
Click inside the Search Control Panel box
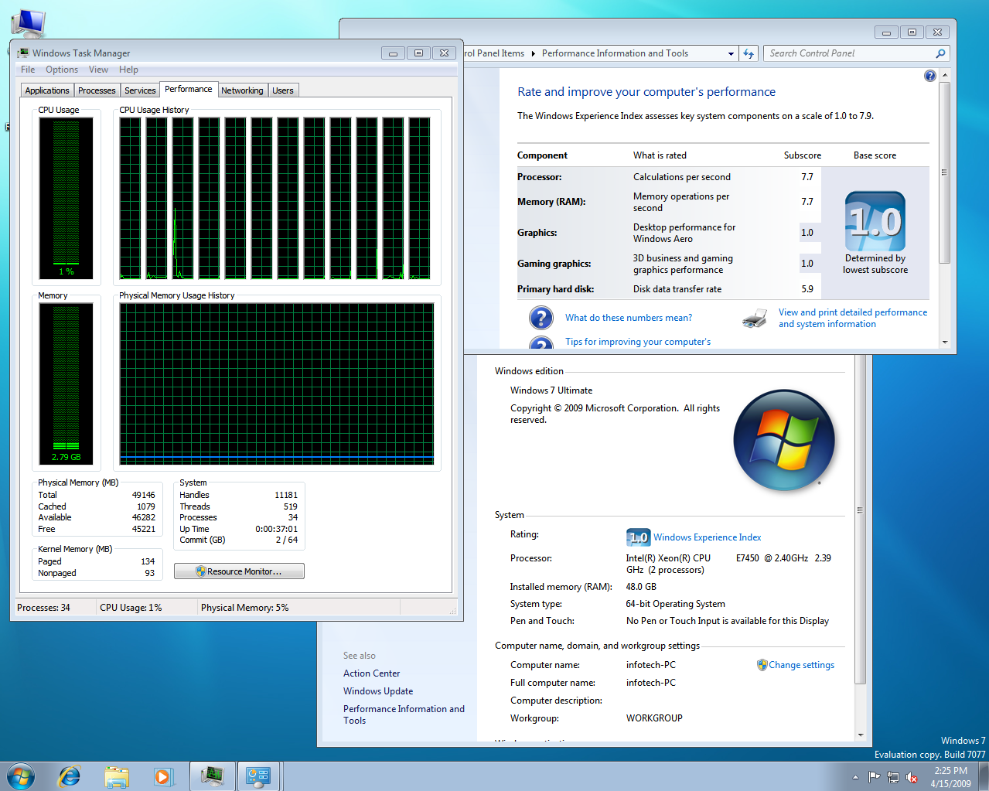[x=843, y=53]
